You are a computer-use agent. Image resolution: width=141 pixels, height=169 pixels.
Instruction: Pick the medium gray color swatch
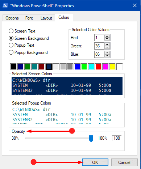[x=70, y=67]
